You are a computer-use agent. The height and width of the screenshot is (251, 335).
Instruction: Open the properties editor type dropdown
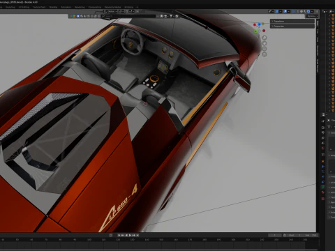[x=324, y=114]
